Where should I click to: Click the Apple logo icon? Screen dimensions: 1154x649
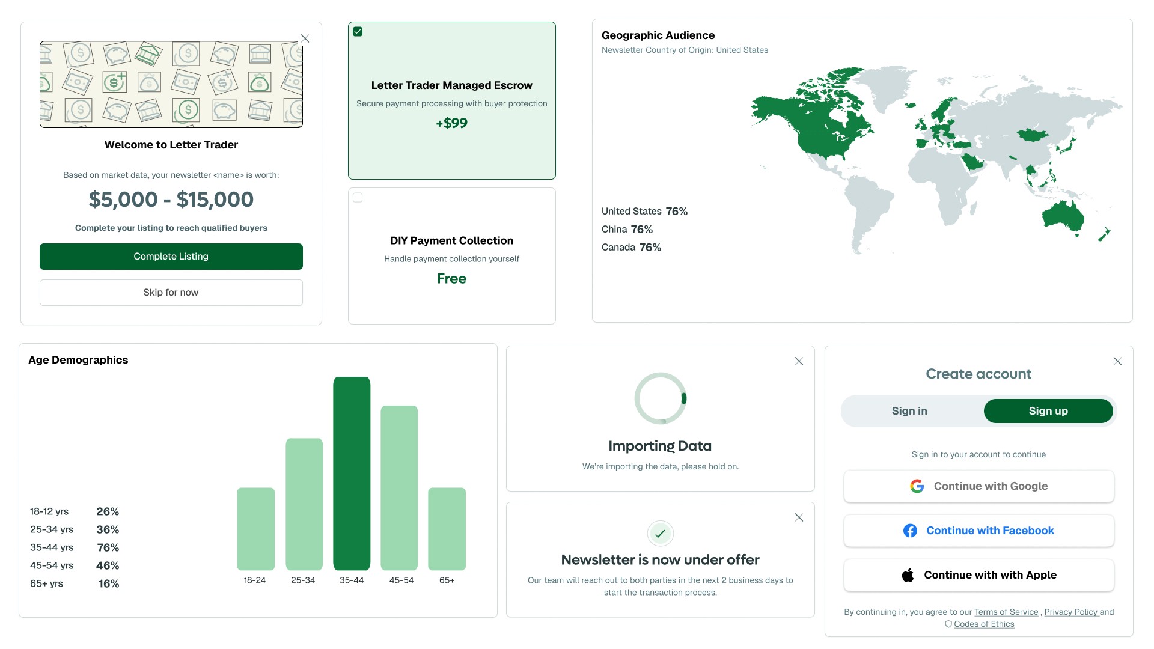[x=908, y=575]
